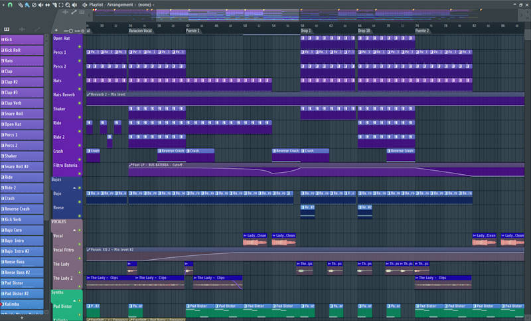Viewport: 531px width, 321px height.
Task: Click automation line icon above track headers
Action: click(x=74, y=12)
